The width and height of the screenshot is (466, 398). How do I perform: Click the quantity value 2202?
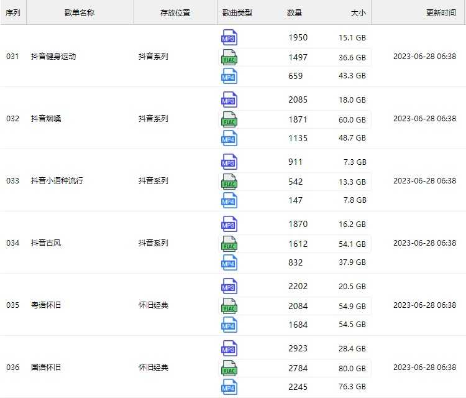click(x=298, y=286)
